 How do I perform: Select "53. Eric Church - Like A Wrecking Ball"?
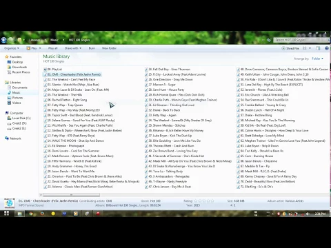(263, 95)
